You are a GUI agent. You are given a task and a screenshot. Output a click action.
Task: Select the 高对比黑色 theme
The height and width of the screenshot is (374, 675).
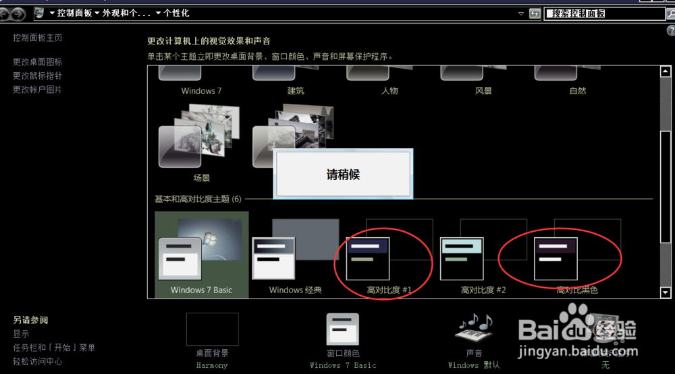click(577, 256)
